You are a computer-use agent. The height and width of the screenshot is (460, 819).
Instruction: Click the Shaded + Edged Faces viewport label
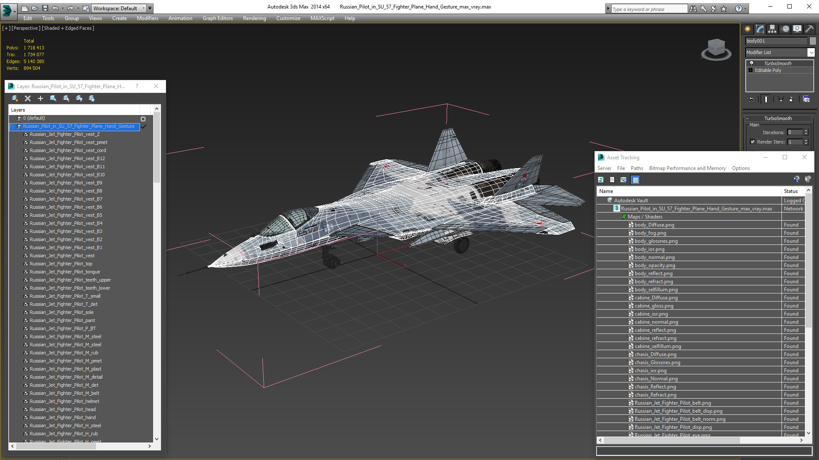coord(68,28)
